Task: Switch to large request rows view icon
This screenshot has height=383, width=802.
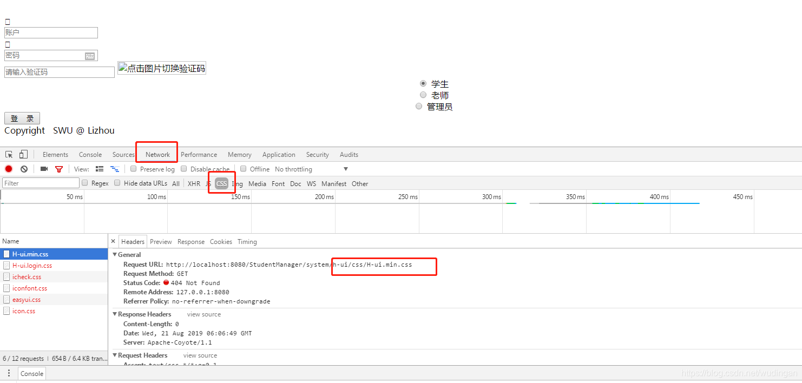Action: point(100,169)
